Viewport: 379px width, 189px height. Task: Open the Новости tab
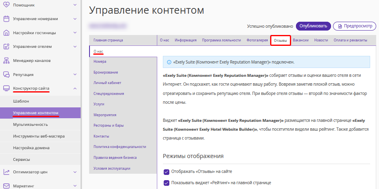point(321,40)
